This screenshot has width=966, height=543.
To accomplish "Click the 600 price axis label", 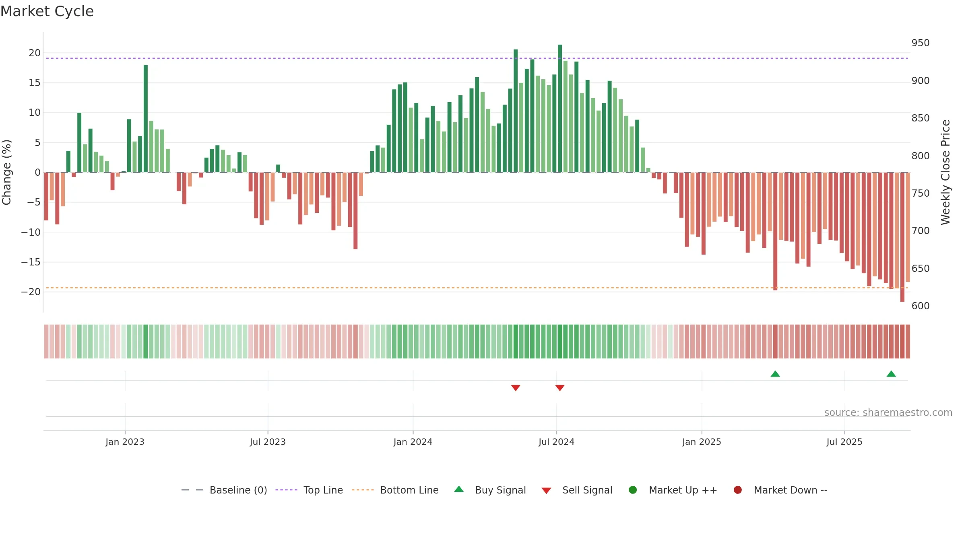I will coord(921,306).
